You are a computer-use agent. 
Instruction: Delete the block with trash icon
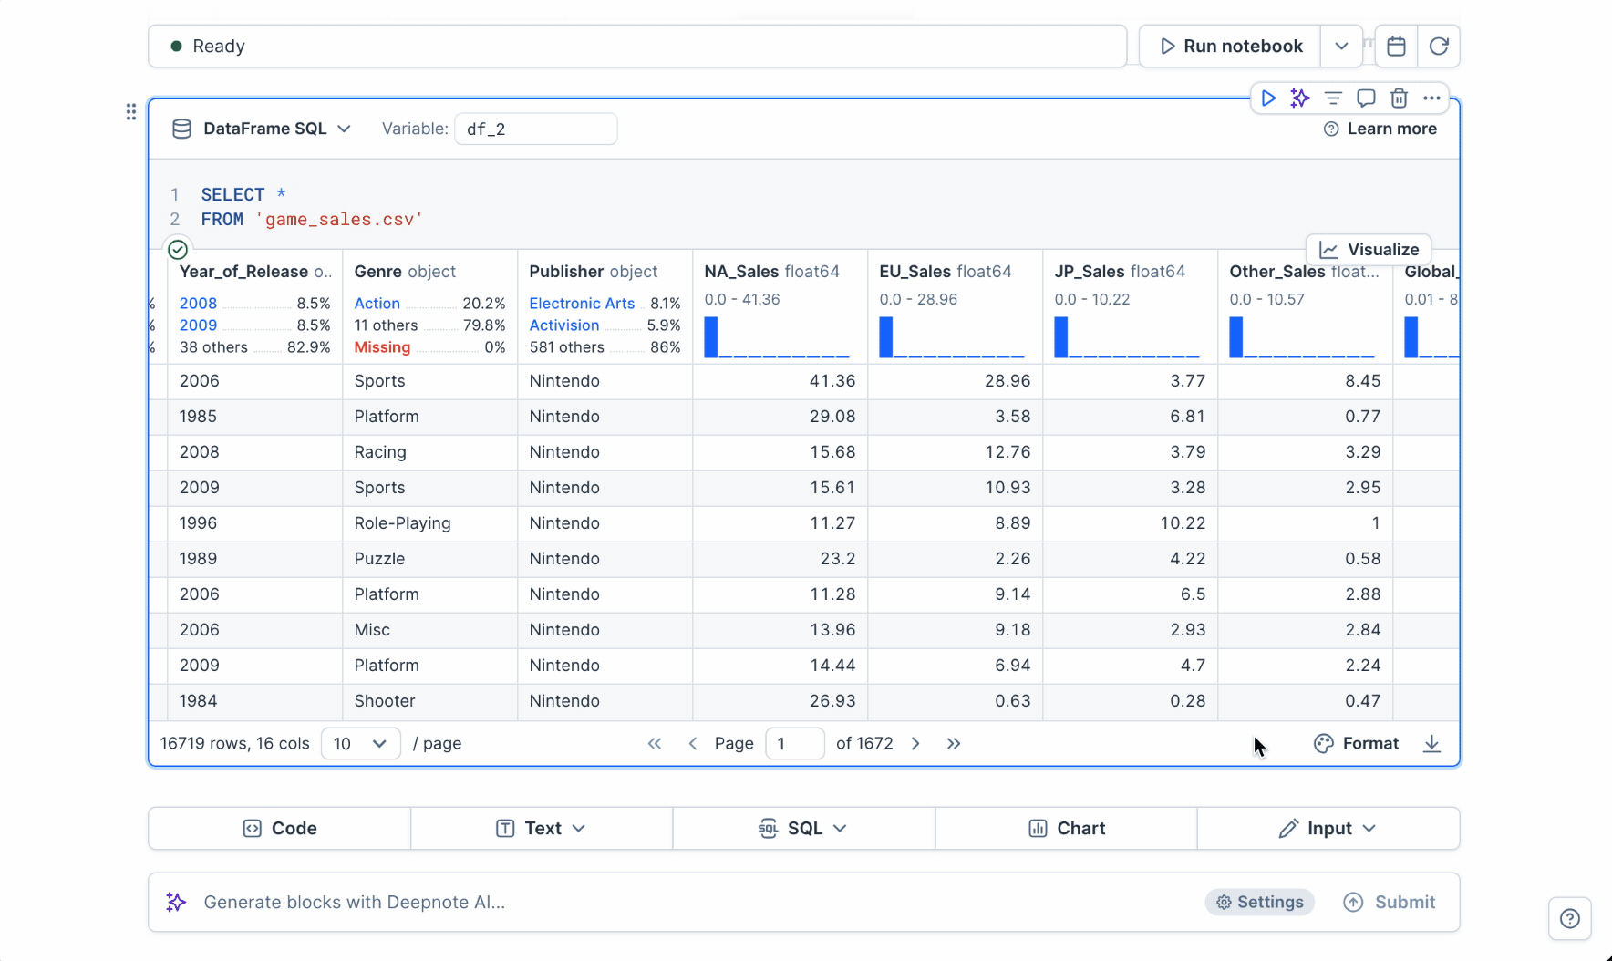point(1399,98)
